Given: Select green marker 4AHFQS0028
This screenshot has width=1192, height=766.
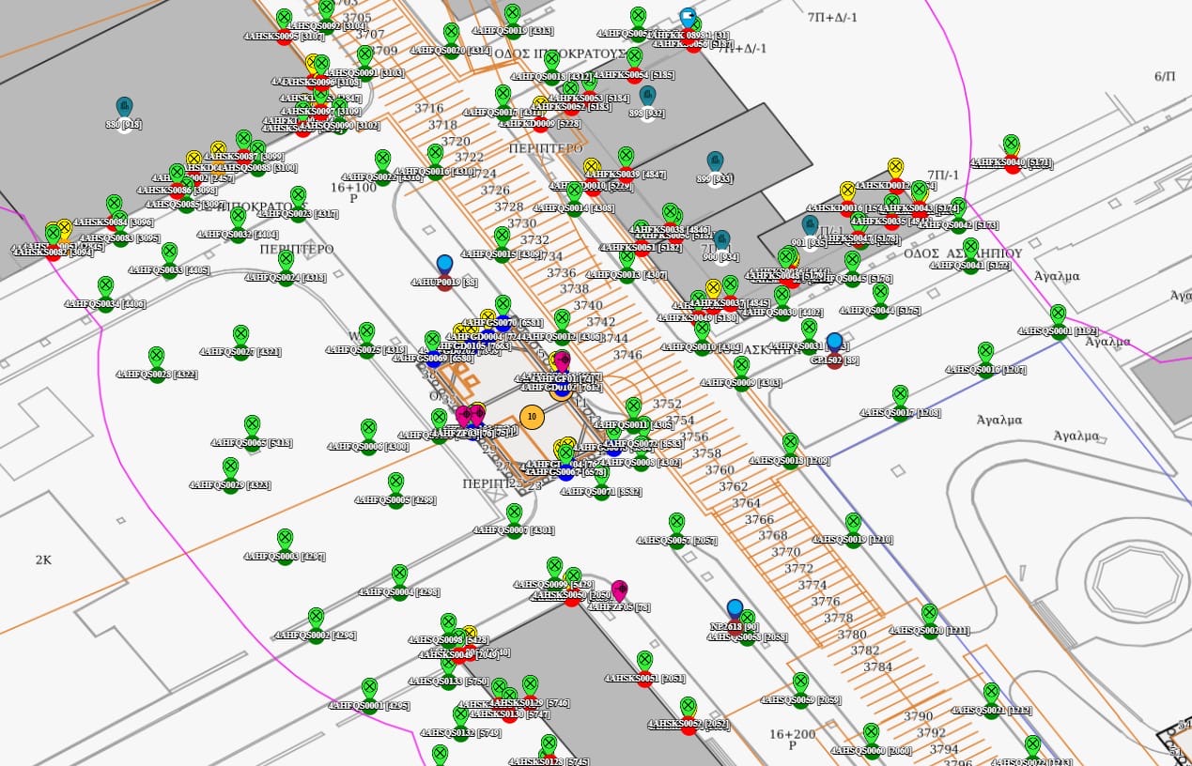Looking at the screenshot, I should click(x=157, y=357).
